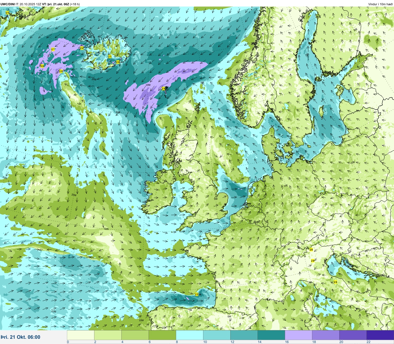
Task: Click the legend value '22'
Action: (368, 342)
